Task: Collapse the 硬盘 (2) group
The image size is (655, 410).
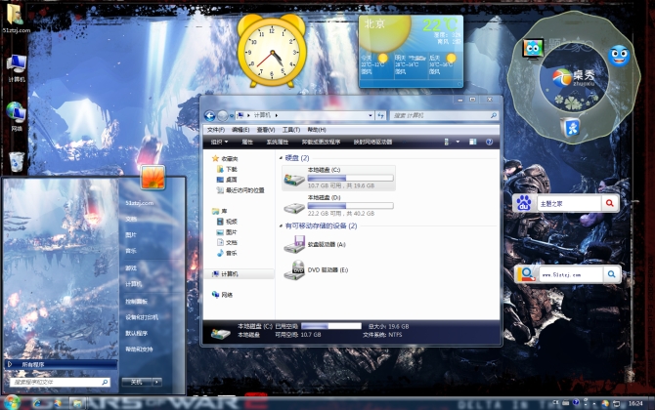Action: click(281, 158)
